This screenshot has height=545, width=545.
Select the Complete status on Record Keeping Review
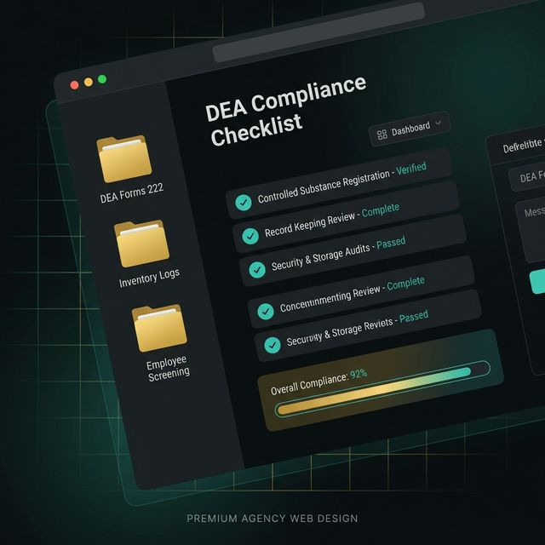(381, 210)
